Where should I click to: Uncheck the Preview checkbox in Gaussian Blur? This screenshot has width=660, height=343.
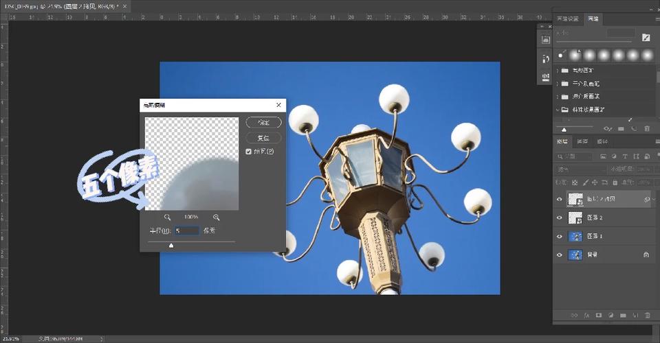(249, 151)
